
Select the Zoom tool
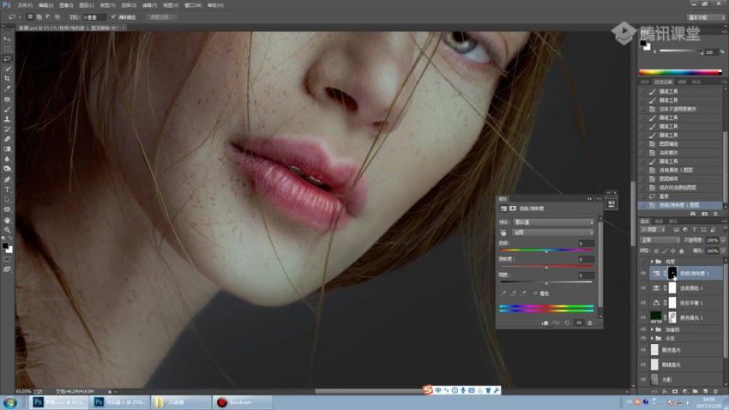coord(7,230)
